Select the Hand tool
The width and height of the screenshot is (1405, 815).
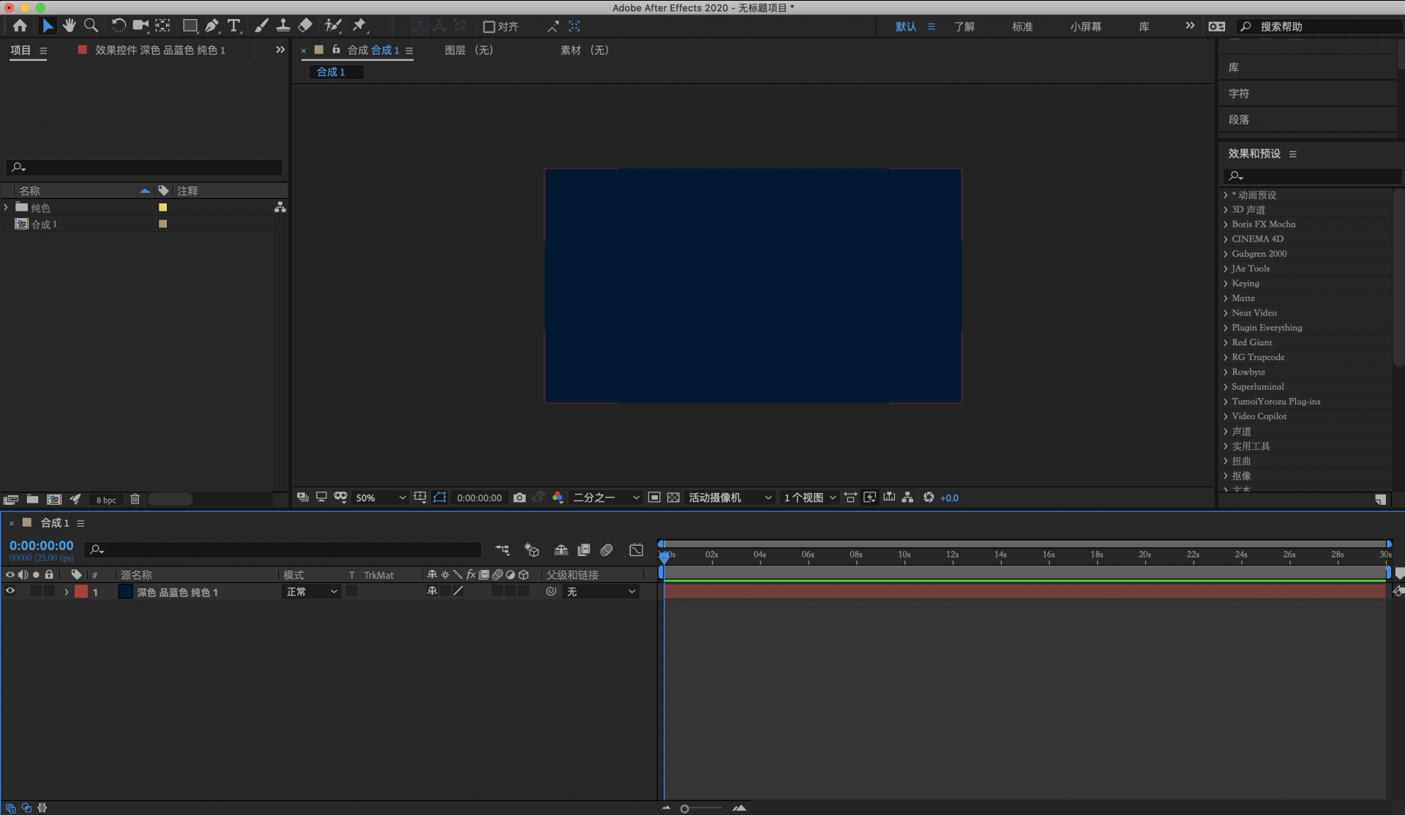pos(69,26)
